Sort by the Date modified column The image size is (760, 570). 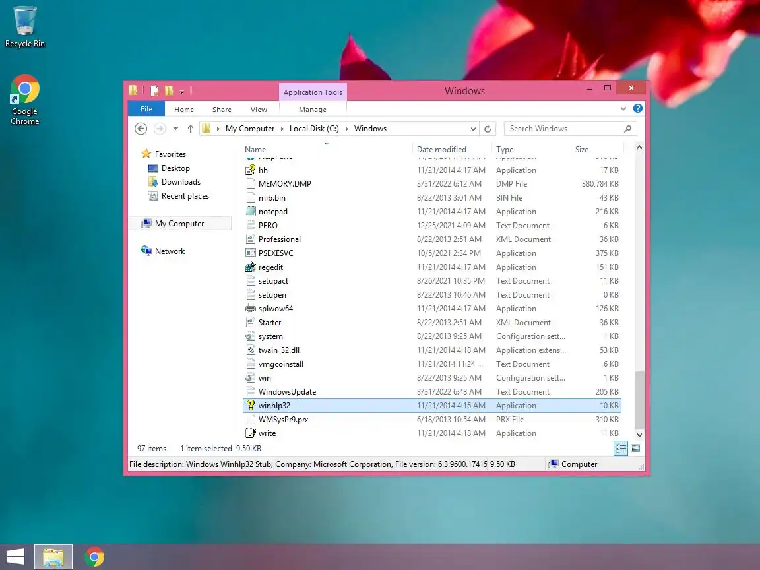coord(453,150)
